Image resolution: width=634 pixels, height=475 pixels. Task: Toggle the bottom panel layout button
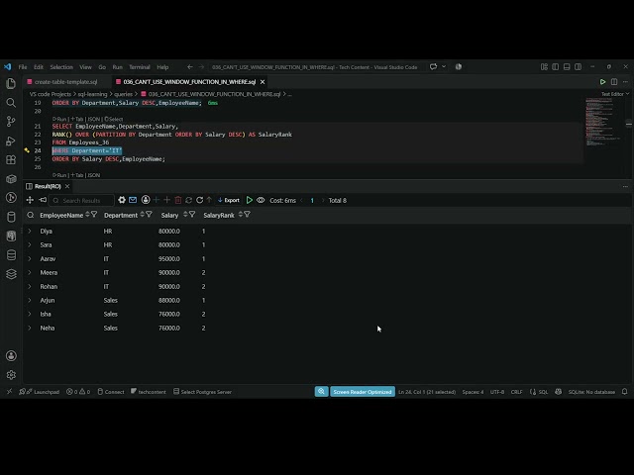tap(567, 66)
